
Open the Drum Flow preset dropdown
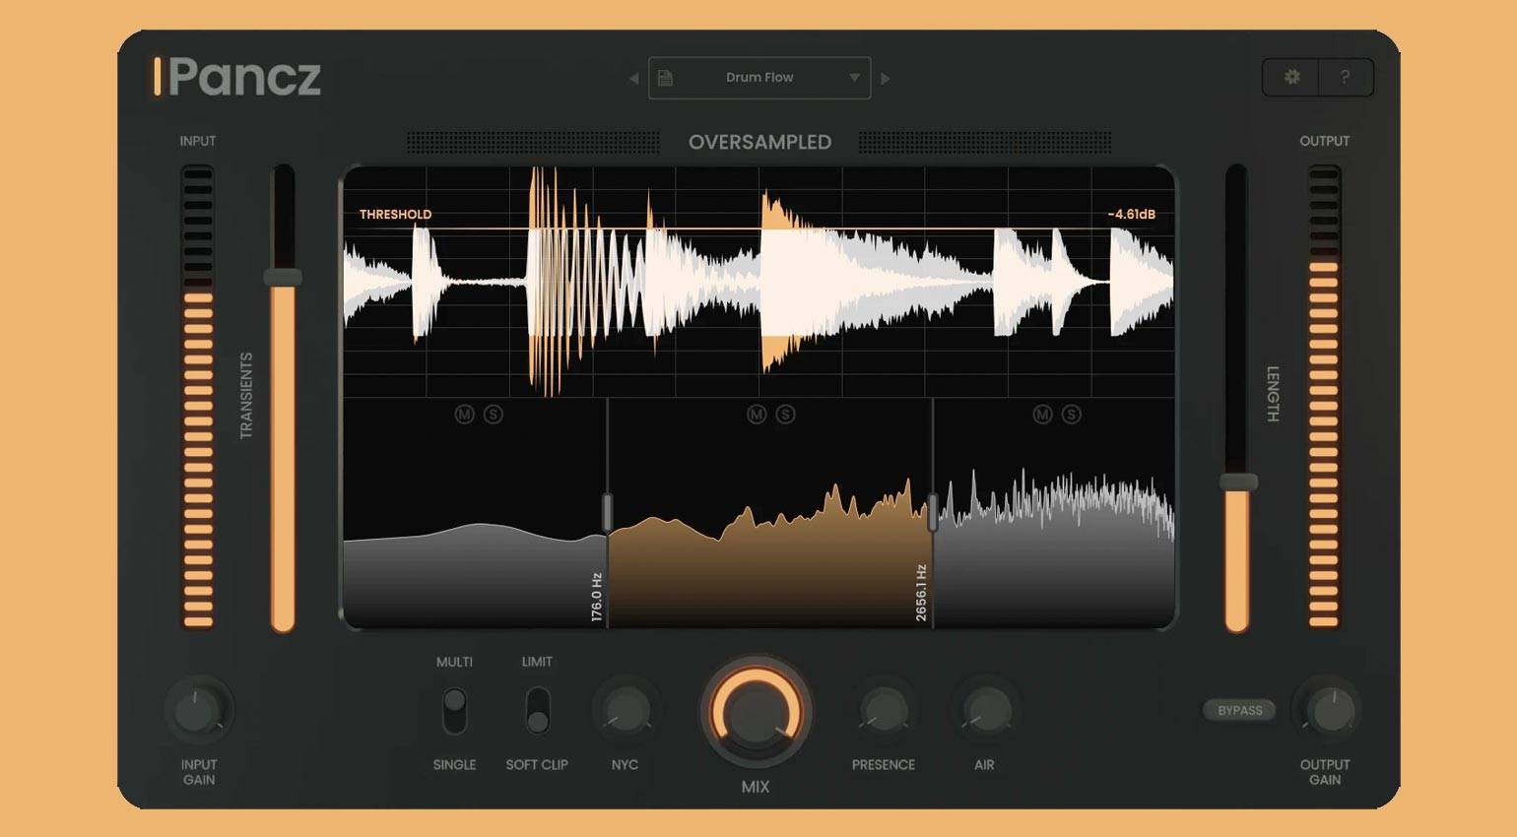(759, 78)
